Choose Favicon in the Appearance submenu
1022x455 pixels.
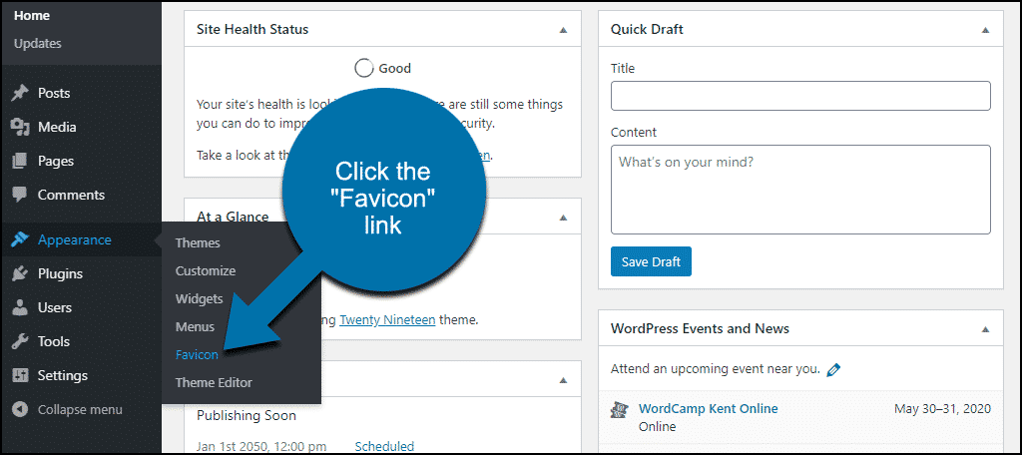click(x=197, y=354)
